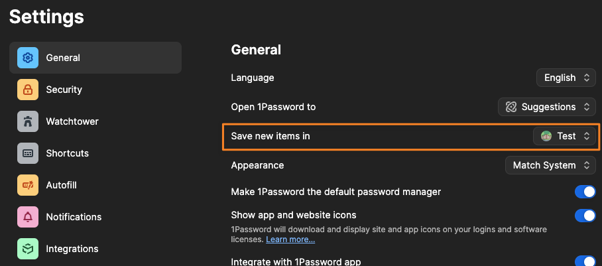The height and width of the screenshot is (266, 602).
Task: Click the General gear icon in sidebar
Action: pyautogui.click(x=28, y=58)
